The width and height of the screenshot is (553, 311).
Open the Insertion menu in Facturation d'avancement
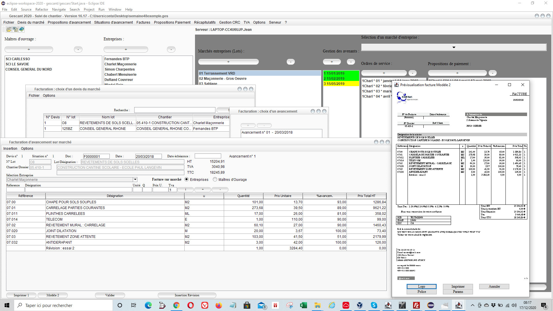coord(10,149)
